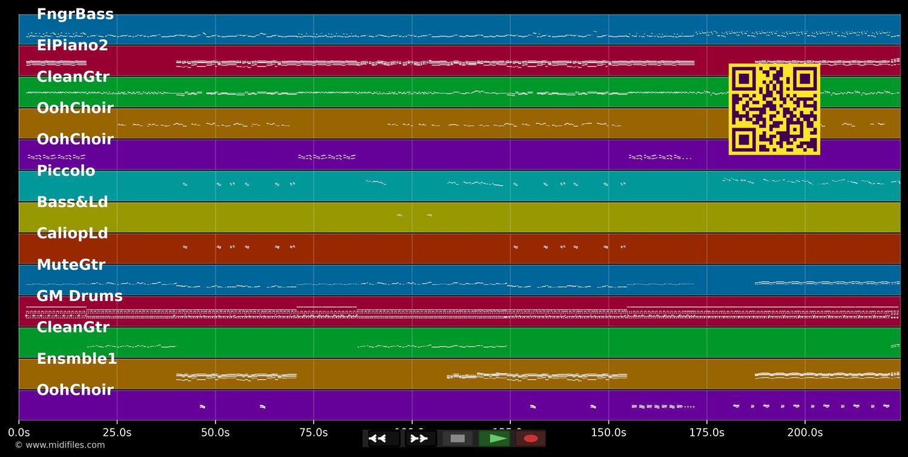Select the MuteGtr track
This screenshot has height=457, width=908.
tap(71, 264)
